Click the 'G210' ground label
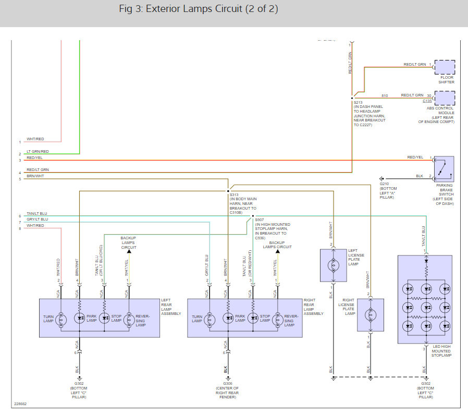This screenshot has width=468, height=414. click(384, 184)
